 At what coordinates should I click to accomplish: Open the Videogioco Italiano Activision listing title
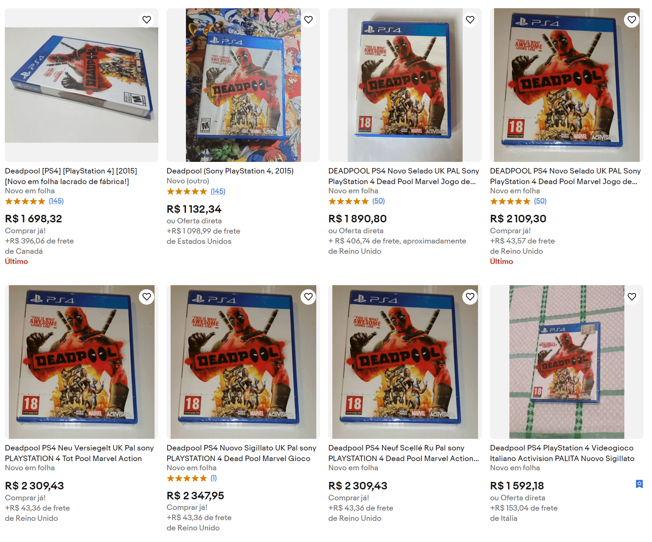[x=562, y=453]
